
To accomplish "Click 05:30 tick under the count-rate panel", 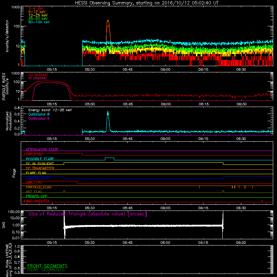I will click(x=90, y=70).
